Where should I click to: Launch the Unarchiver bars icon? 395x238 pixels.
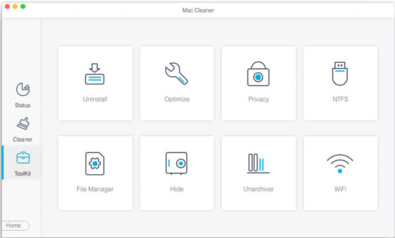[x=258, y=163]
